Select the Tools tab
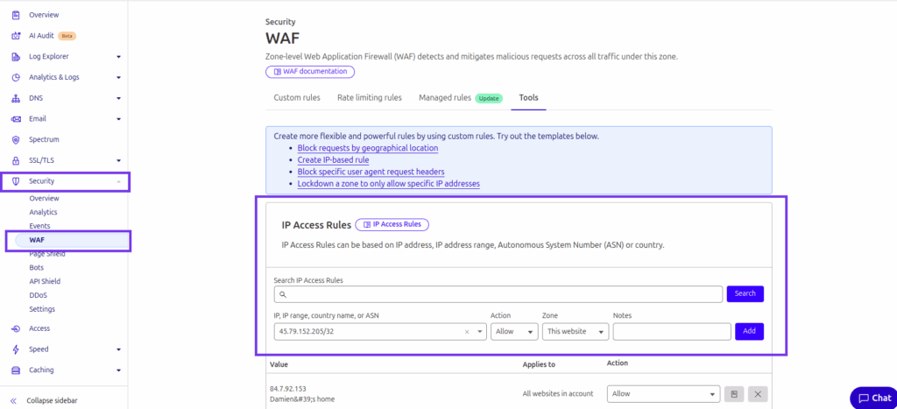897x409 pixels. tap(528, 98)
